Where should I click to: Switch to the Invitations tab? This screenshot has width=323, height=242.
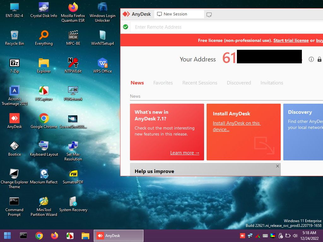coord(272,83)
